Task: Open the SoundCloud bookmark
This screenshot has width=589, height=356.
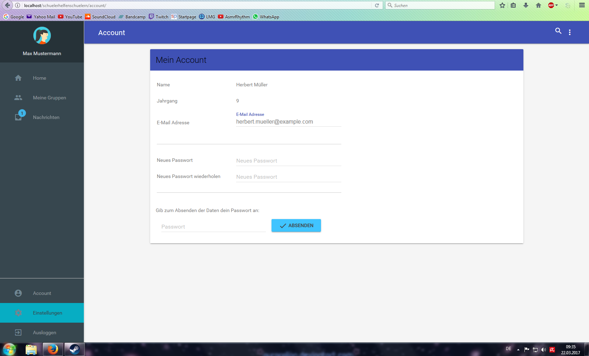Action: pos(100,17)
